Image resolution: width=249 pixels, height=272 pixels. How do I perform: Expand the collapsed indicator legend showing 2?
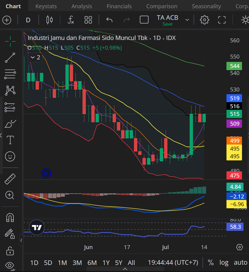[35, 57]
